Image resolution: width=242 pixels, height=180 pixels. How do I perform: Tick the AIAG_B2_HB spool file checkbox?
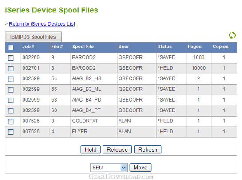click(11, 79)
